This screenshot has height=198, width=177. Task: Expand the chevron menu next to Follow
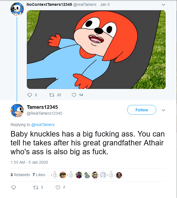click(163, 110)
